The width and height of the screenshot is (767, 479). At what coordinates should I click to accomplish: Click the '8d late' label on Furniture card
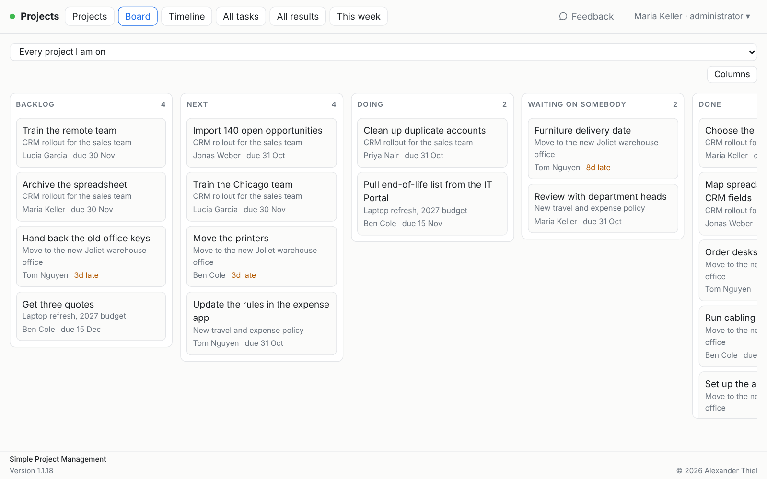click(598, 168)
